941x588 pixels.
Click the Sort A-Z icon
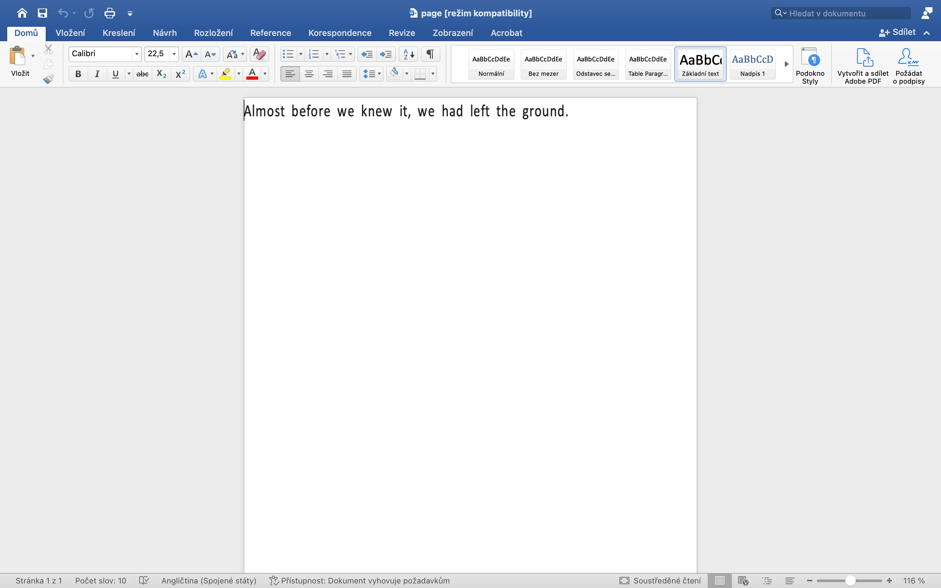(x=408, y=54)
